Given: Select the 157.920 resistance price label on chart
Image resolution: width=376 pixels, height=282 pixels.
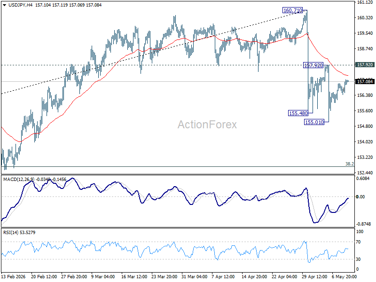Looking at the screenshot, I should click(x=313, y=65).
